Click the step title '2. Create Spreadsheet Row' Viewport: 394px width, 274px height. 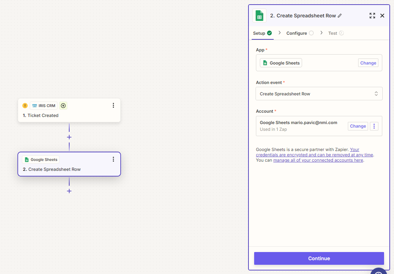tap(303, 16)
